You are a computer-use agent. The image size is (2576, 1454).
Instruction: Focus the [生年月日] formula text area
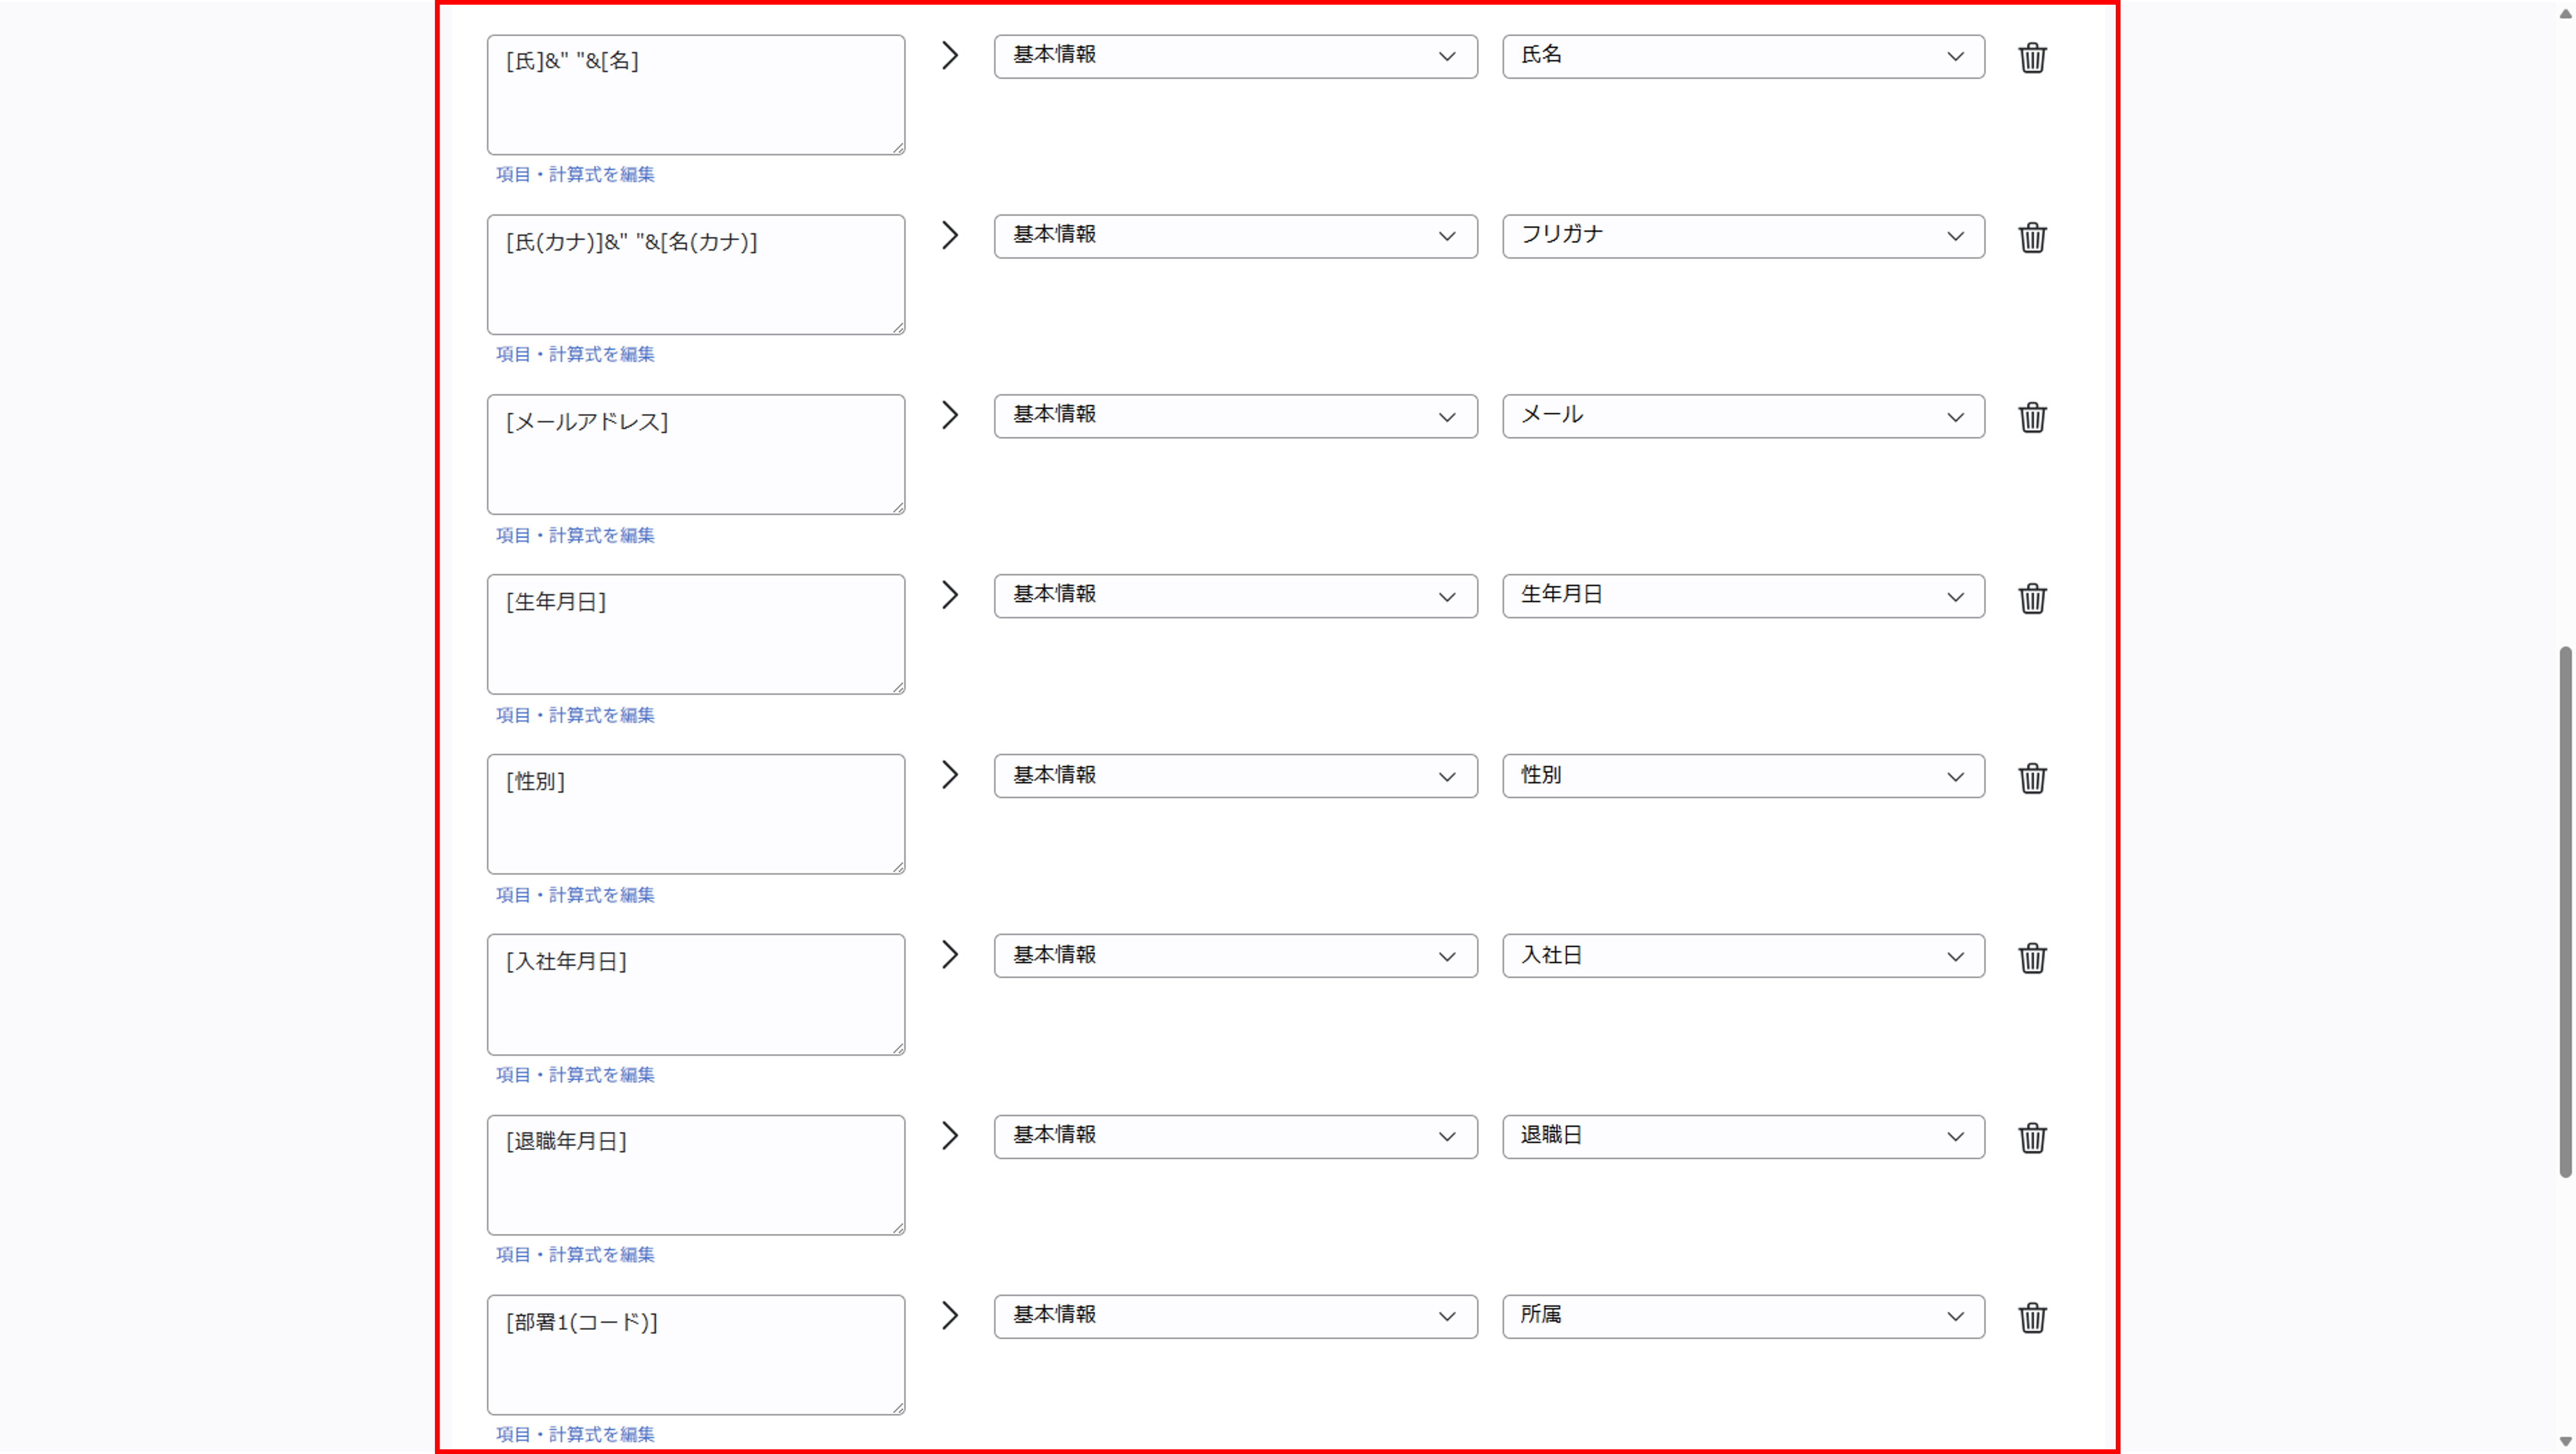(x=696, y=635)
